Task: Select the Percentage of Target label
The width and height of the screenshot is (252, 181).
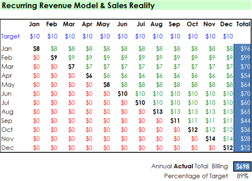Action: coord(196,176)
